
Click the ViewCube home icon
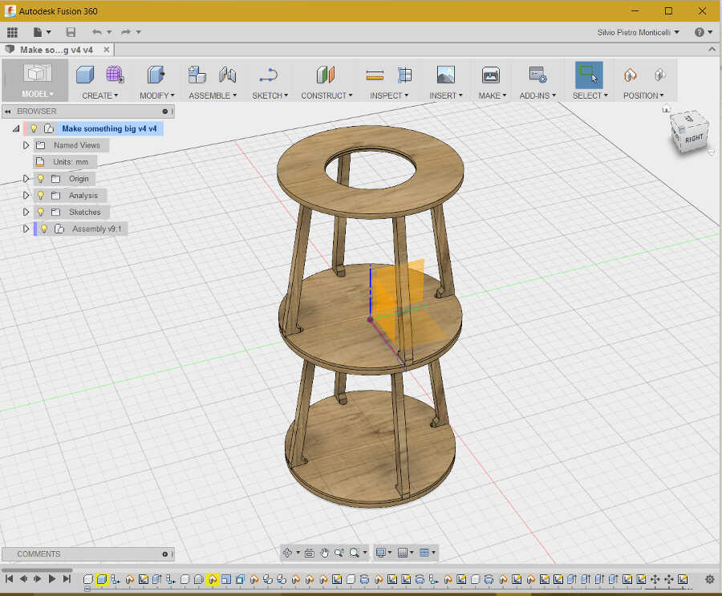click(667, 109)
